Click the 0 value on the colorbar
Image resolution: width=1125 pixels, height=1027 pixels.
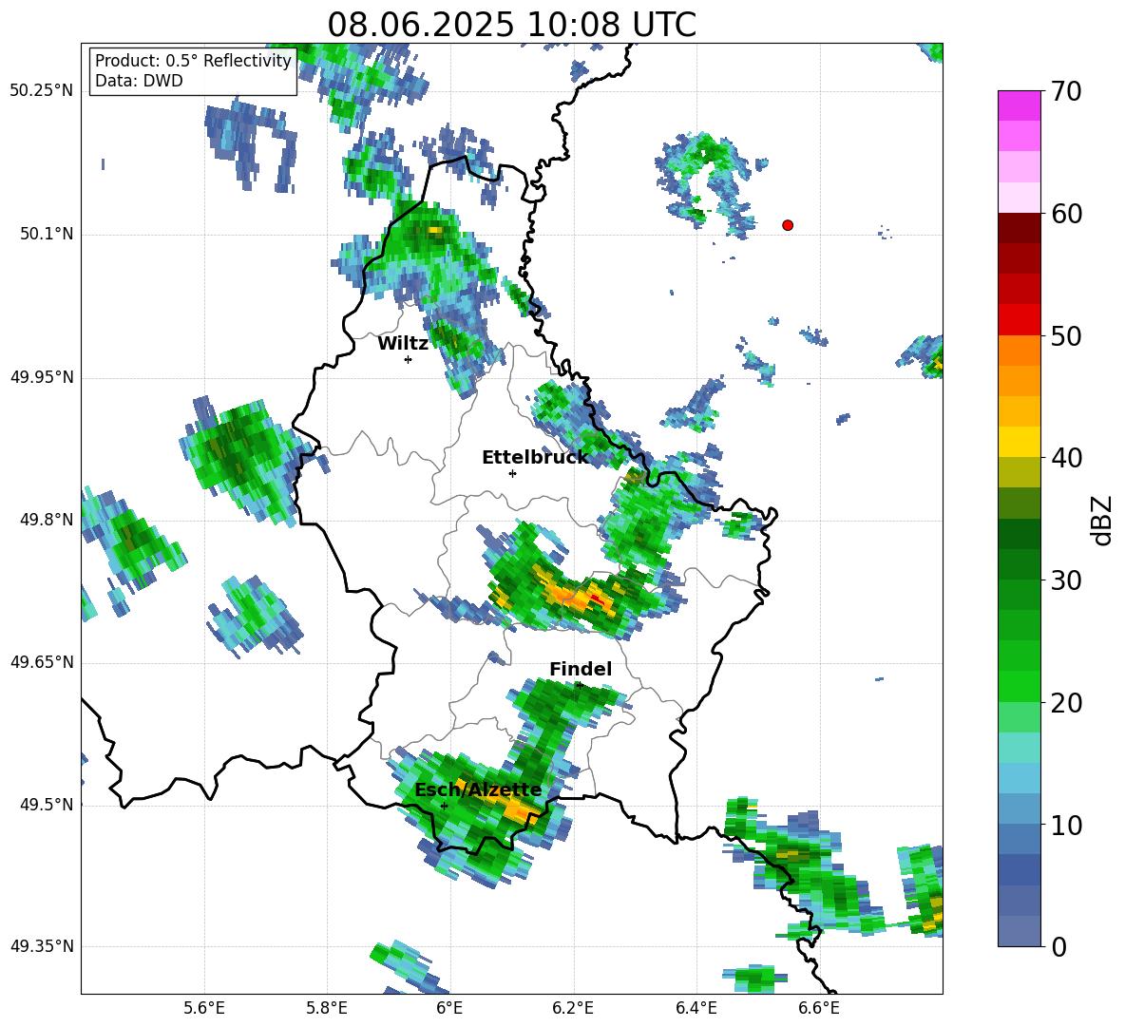tap(1059, 947)
